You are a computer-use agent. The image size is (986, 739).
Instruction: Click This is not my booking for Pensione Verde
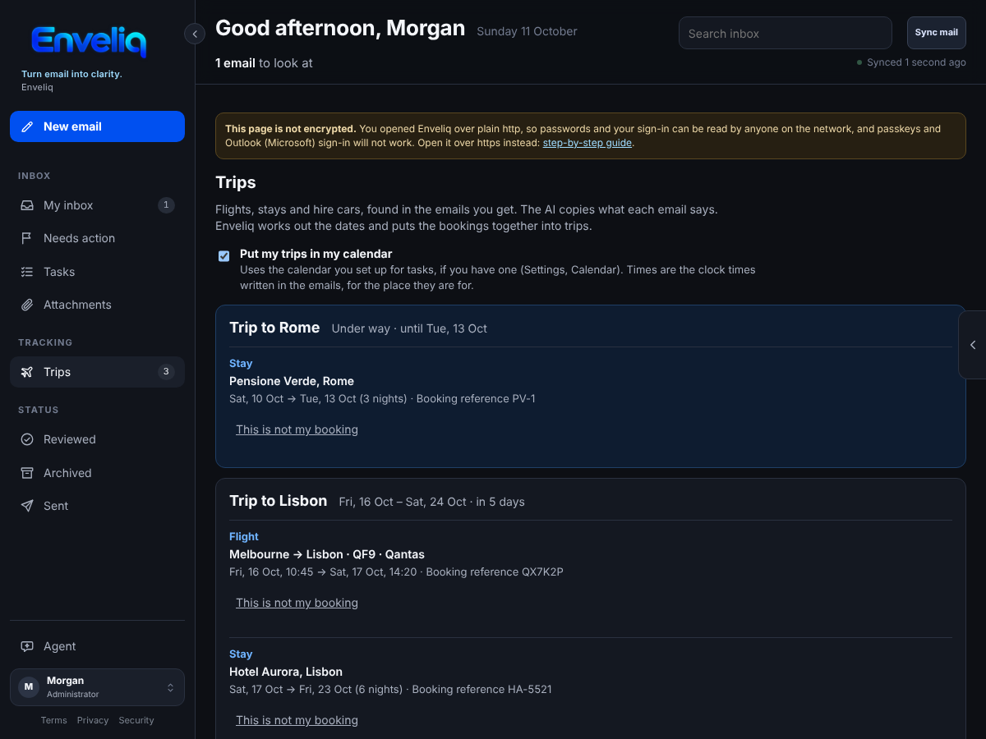(x=297, y=429)
